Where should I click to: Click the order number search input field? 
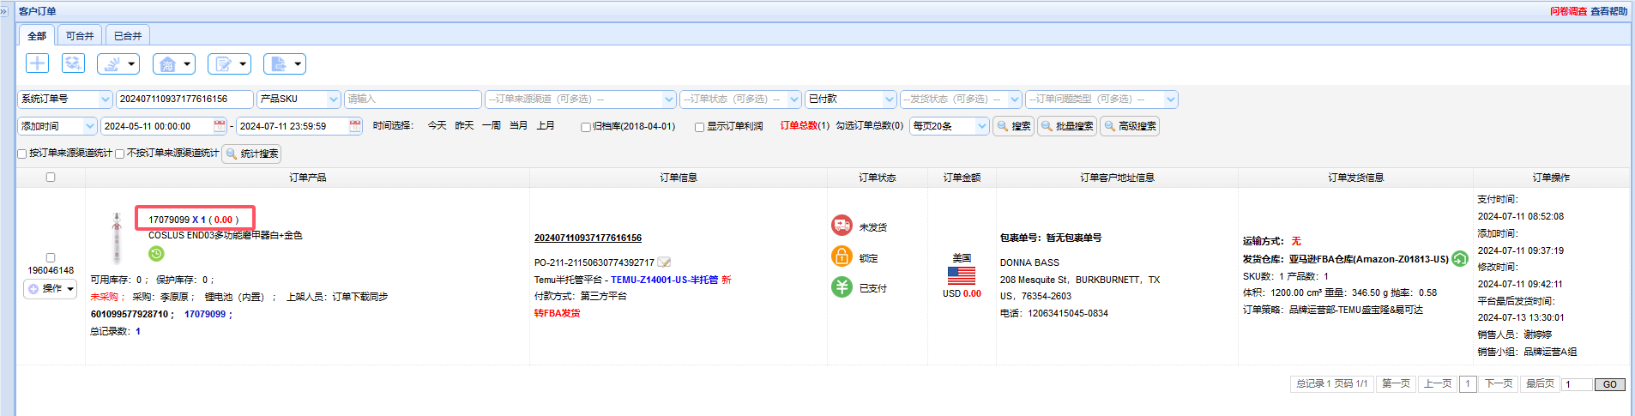click(x=184, y=99)
